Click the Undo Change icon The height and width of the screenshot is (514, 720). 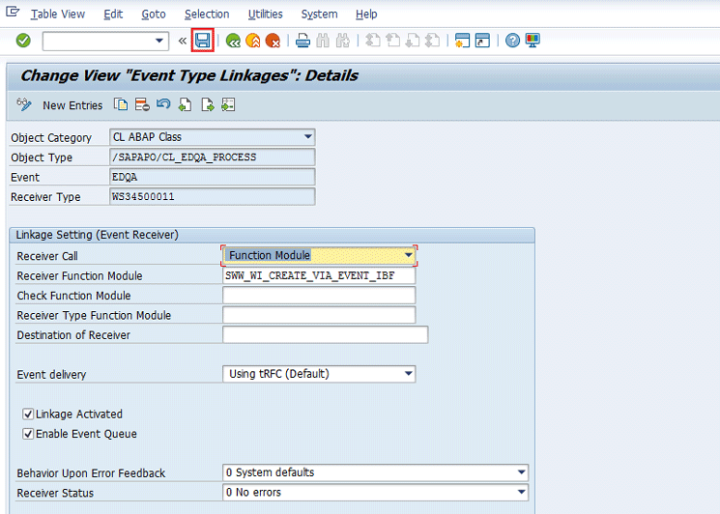(162, 104)
